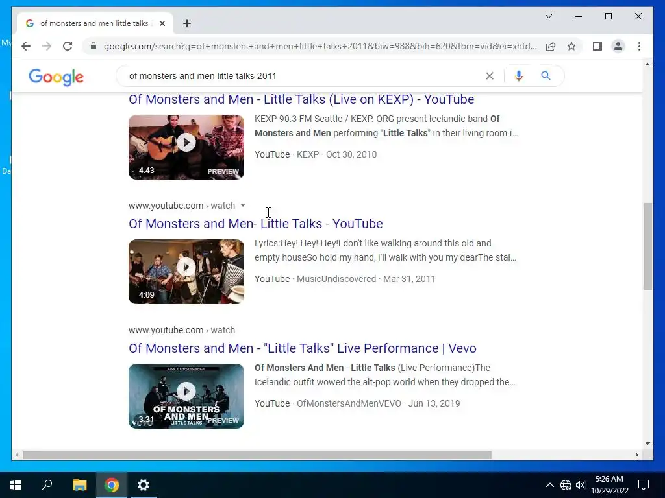The image size is (665, 498).
Task: Share this page using share icon
Action: coord(551,46)
